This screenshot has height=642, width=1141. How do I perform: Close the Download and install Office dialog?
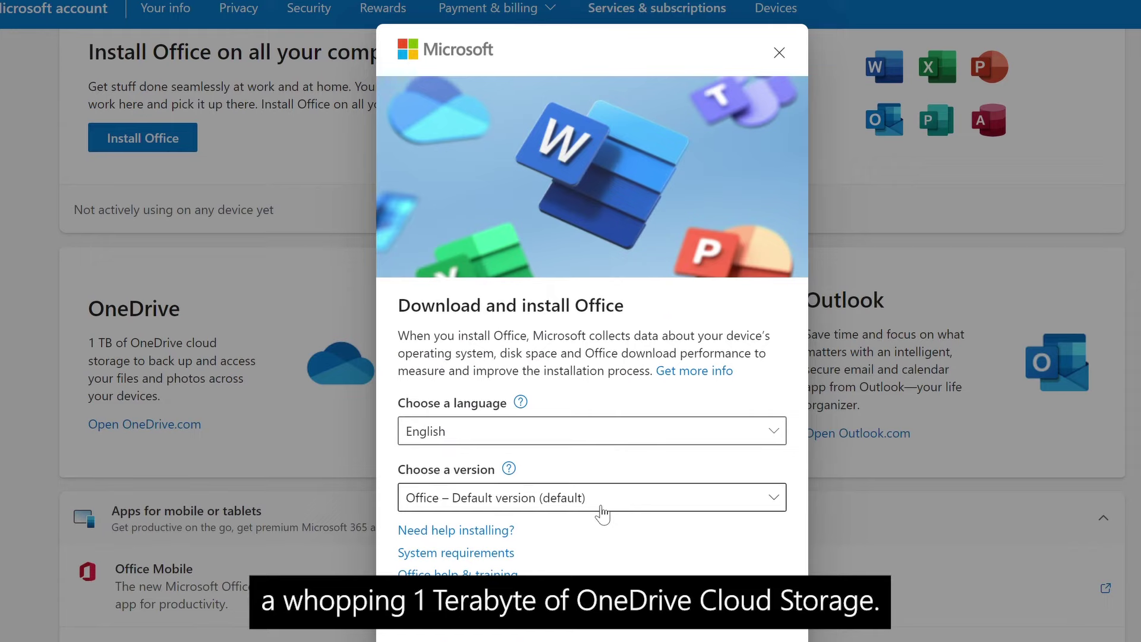point(779,53)
